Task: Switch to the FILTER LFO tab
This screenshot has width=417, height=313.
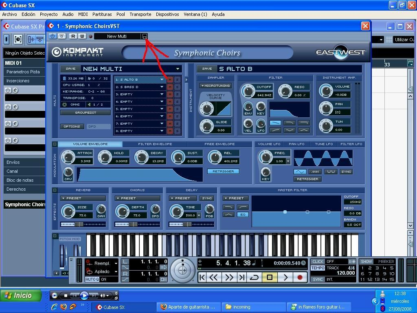Action: click(x=351, y=144)
